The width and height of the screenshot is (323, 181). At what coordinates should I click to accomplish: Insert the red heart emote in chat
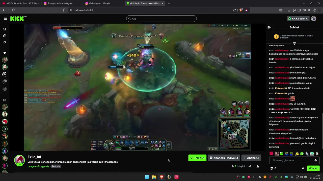(271, 153)
